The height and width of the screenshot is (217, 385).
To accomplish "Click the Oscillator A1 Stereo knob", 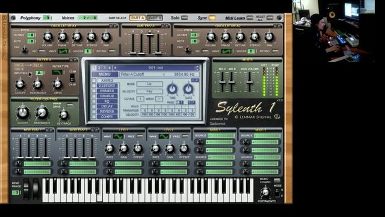I will [x=91, y=37].
